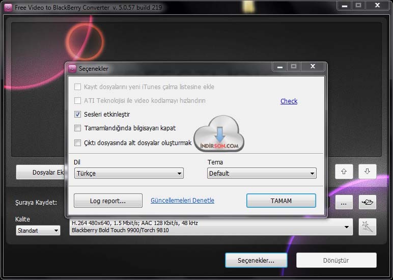Enable 'Tamamlandığında bilgisayarı kapat' checkbox

click(78, 128)
